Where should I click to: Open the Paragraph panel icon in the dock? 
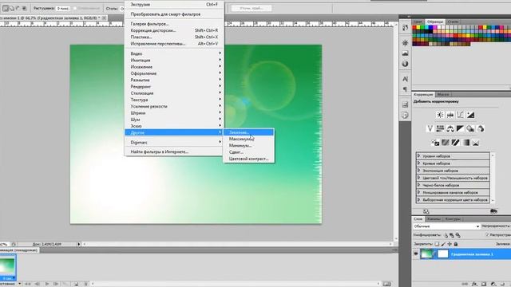[x=405, y=89]
